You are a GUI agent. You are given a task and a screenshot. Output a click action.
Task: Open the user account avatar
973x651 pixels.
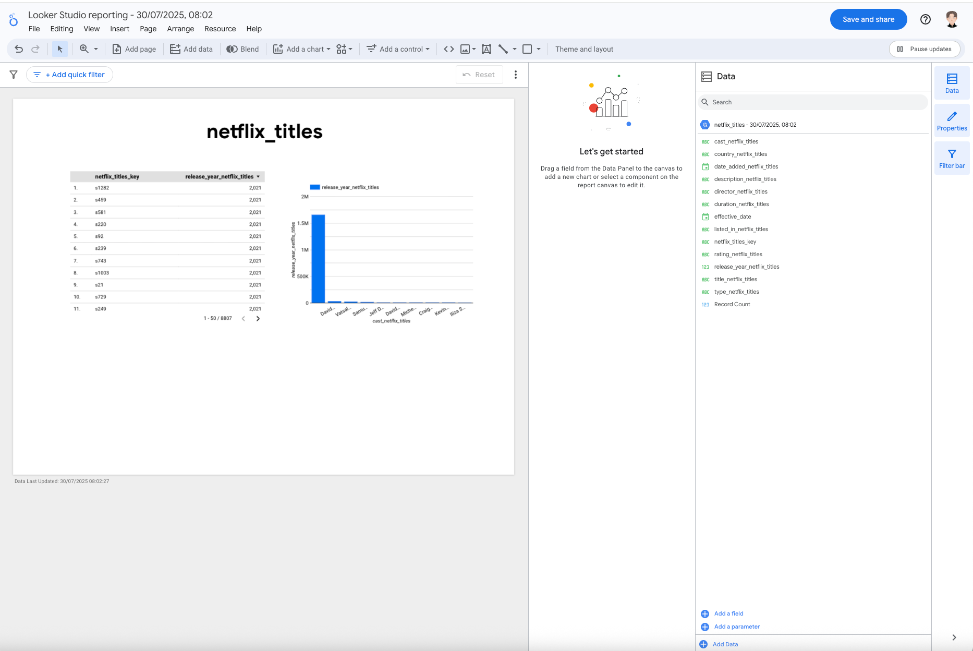coord(952,19)
